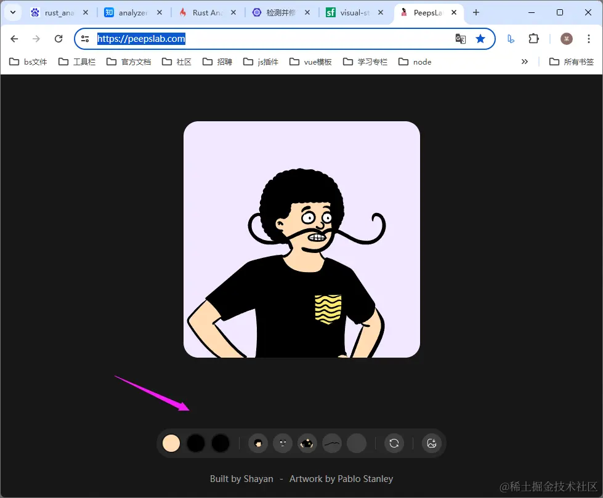Open the tab search dropdown arrow
Screen dimensions: 603x498
click(x=13, y=12)
